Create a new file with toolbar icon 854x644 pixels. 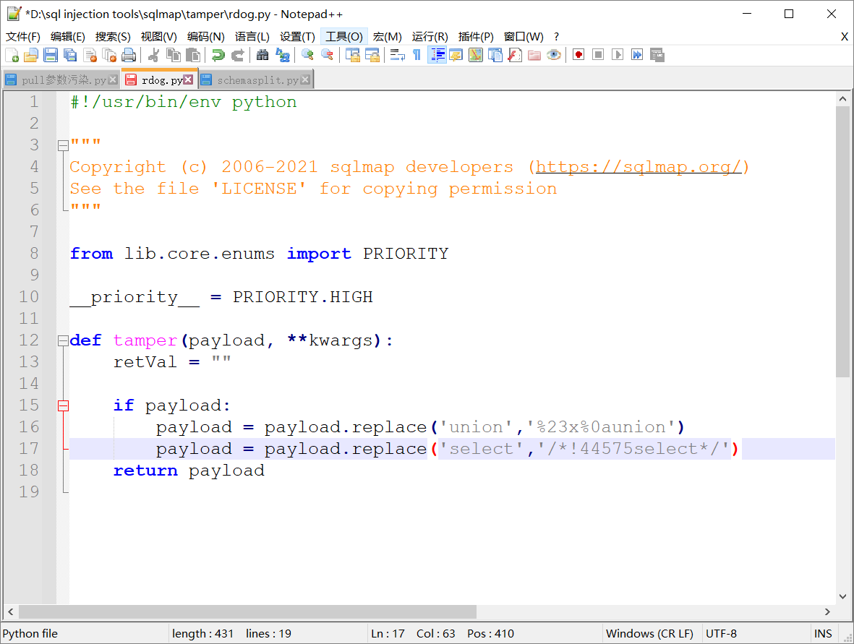point(12,55)
